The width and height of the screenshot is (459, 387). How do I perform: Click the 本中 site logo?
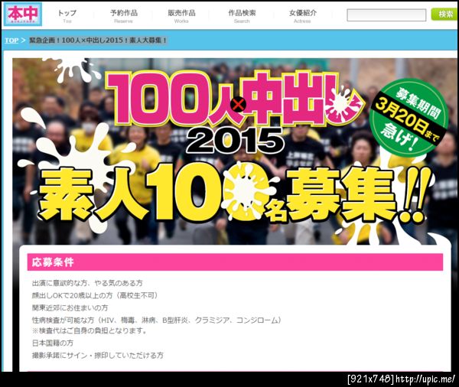coord(23,14)
